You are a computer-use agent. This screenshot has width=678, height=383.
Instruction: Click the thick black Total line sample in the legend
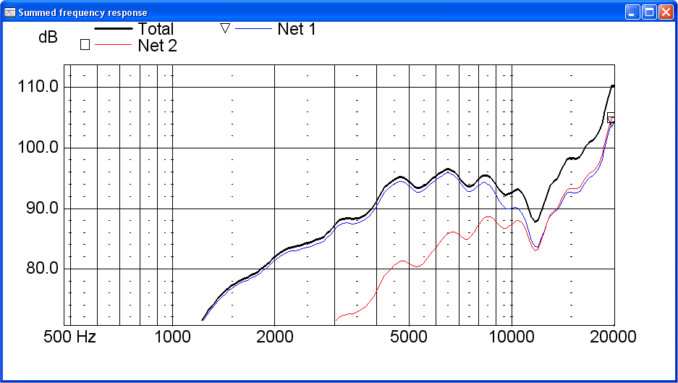pyautogui.click(x=114, y=28)
